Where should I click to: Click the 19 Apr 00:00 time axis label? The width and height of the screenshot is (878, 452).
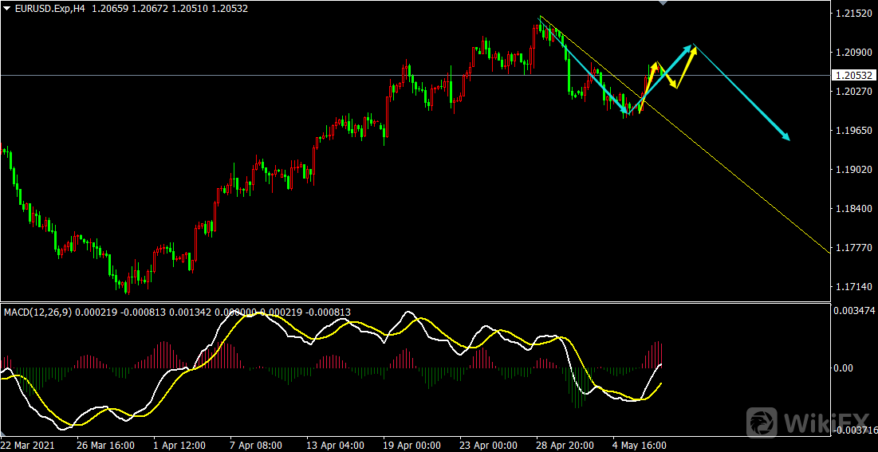click(x=410, y=445)
